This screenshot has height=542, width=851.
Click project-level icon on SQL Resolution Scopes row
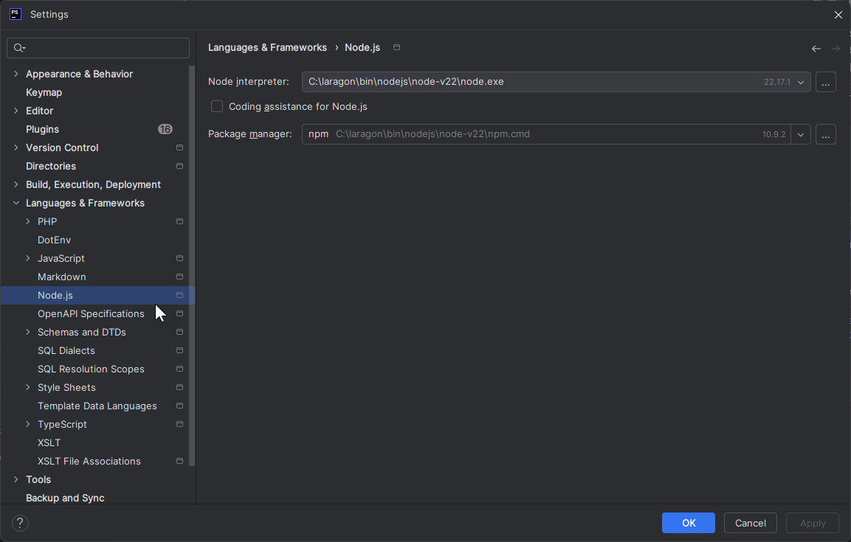point(179,369)
